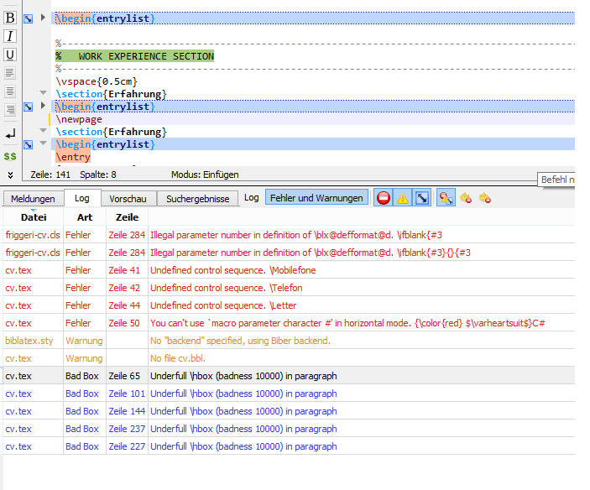Viewport: 590px width, 490px height.
Task: Click the \entry command line
Action: pyautogui.click(x=73, y=157)
